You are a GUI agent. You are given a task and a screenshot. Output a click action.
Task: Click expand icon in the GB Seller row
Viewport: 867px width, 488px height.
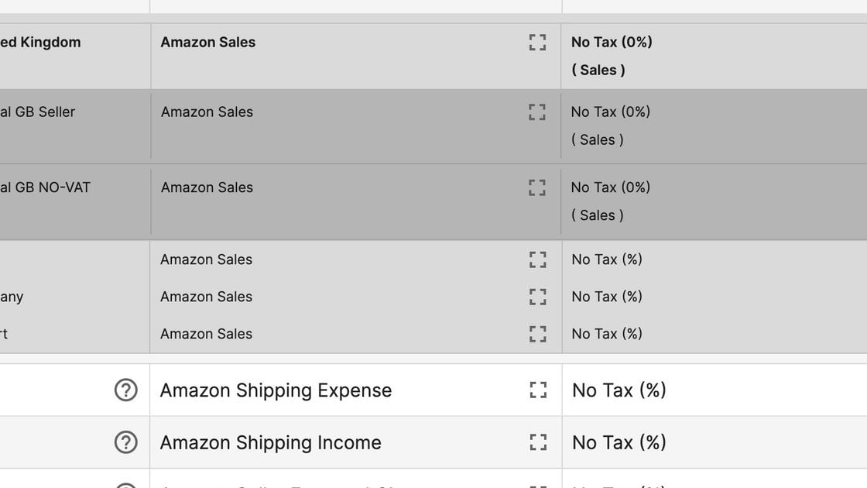537,112
